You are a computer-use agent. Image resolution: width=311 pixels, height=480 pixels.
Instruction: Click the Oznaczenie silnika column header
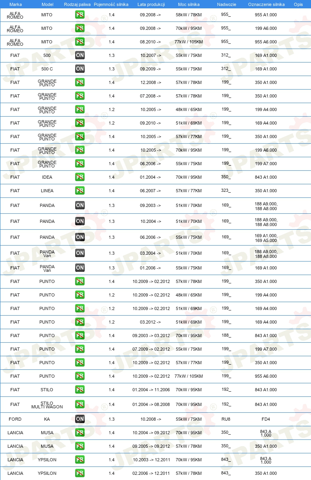point(266,4)
